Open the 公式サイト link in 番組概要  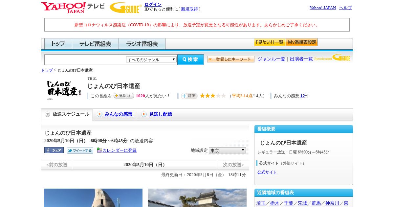tap(267, 172)
